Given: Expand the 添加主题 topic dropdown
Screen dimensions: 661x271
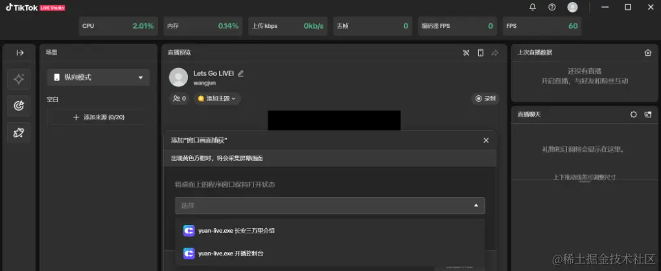Looking at the screenshot, I should pyautogui.click(x=218, y=99).
